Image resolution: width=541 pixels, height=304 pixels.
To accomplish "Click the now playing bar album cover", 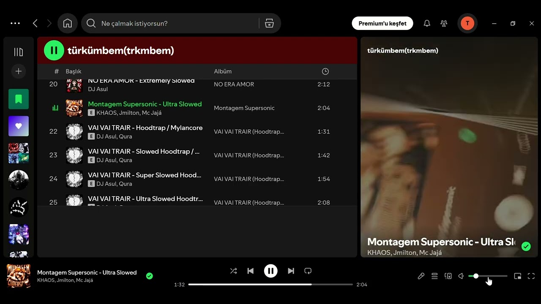I will coord(19,276).
